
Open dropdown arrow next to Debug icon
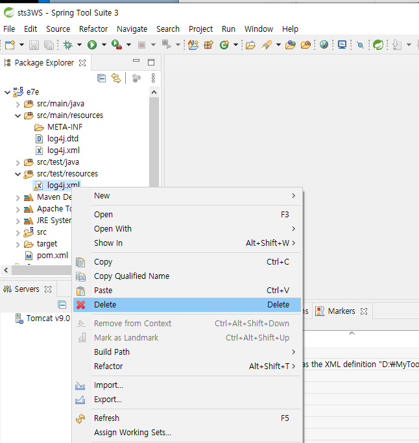coord(79,45)
